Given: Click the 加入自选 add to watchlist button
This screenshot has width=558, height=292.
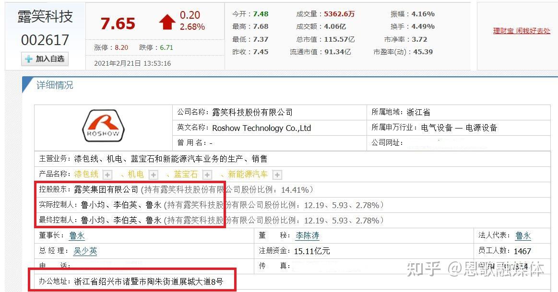Looking at the screenshot, I should [45, 58].
